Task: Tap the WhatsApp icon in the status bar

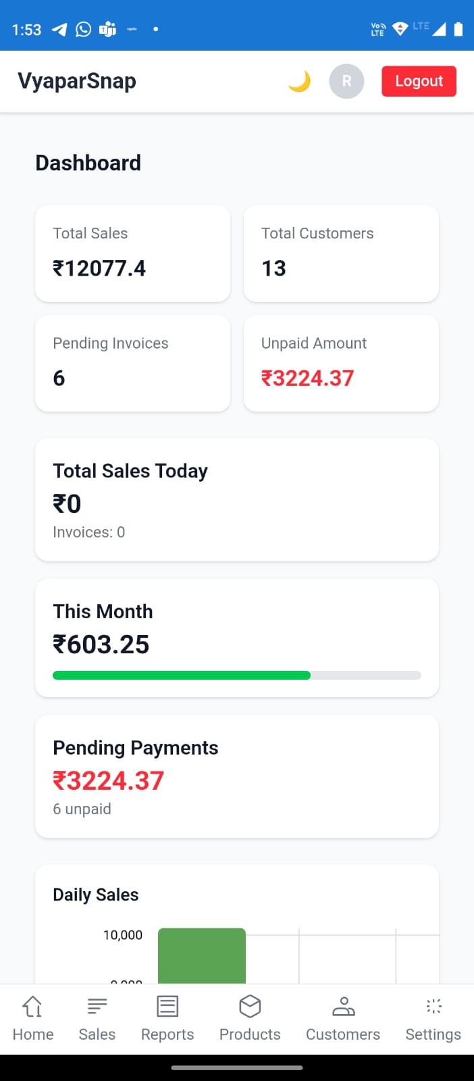Action: click(82, 28)
